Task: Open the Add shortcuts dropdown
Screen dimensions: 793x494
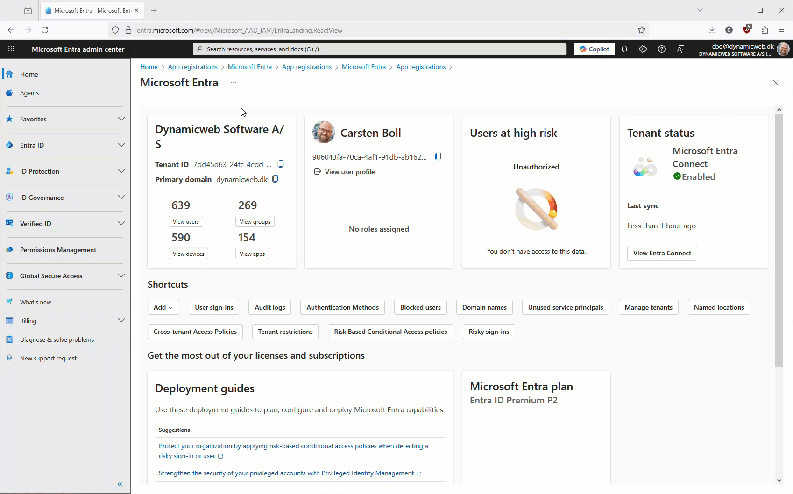Action: [163, 307]
